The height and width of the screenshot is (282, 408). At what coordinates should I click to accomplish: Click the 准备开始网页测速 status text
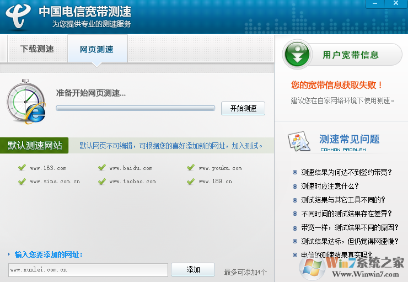(x=91, y=93)
